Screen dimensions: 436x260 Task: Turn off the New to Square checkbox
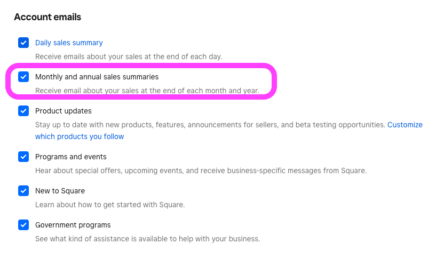click(23, 191)
